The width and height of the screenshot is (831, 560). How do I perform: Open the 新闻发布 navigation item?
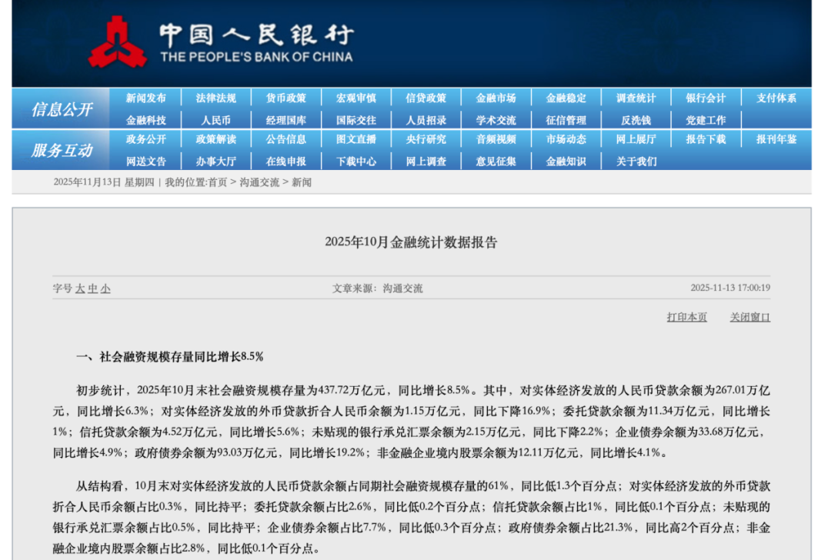point(146,98)
